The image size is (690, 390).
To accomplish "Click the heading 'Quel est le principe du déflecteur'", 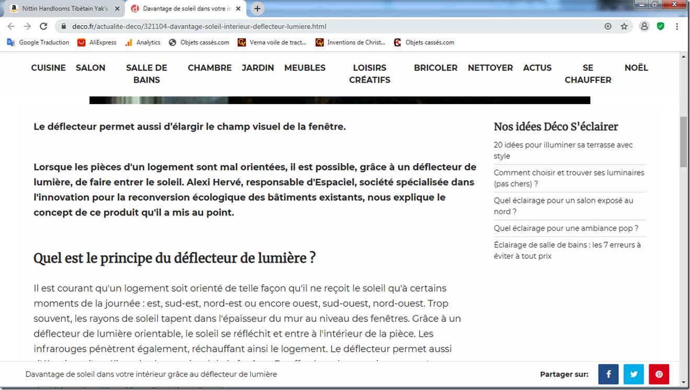I will (x=175, y=258).
